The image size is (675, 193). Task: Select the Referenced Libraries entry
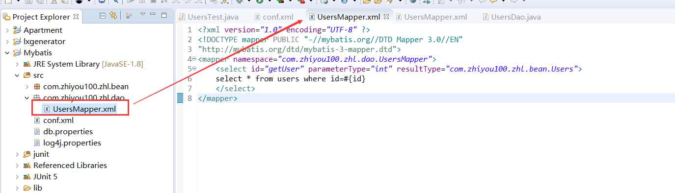coord(70,166)
